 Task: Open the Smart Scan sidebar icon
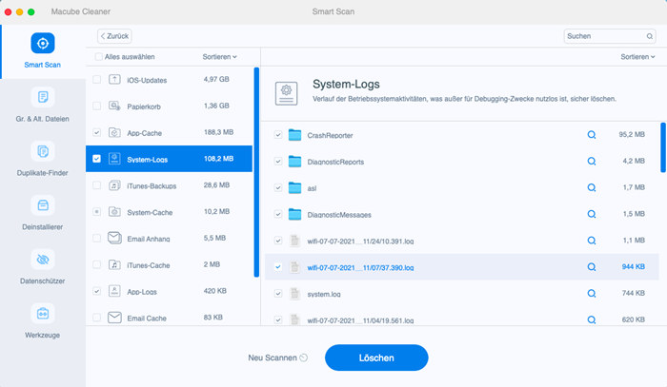click(43, 44)
